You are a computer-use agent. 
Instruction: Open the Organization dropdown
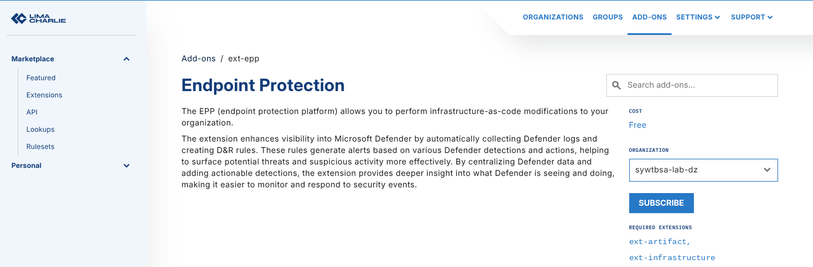pyautogui.click(x=703, y=170)
